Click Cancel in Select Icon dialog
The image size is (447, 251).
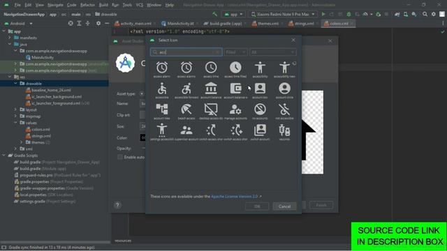pyautogui.click(x=284, y=206)
